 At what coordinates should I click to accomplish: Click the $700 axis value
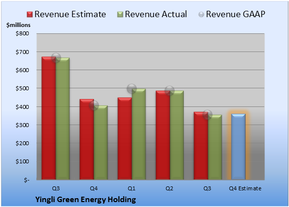pos(22,52)
